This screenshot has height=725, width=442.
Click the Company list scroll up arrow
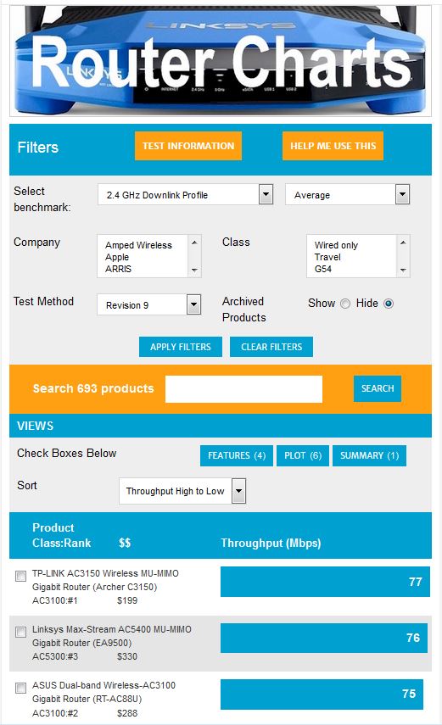[194, 243]
